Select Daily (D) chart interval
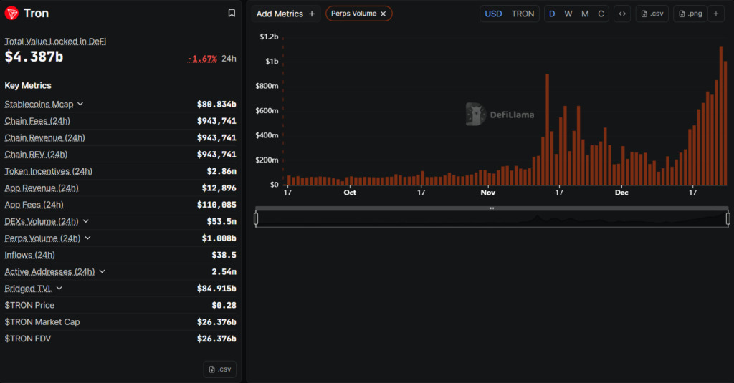 552,14
